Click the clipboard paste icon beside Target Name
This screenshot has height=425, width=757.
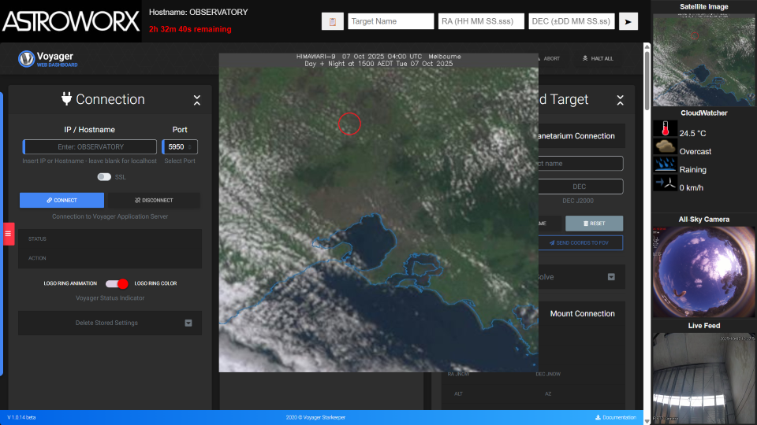click(332, 21)
